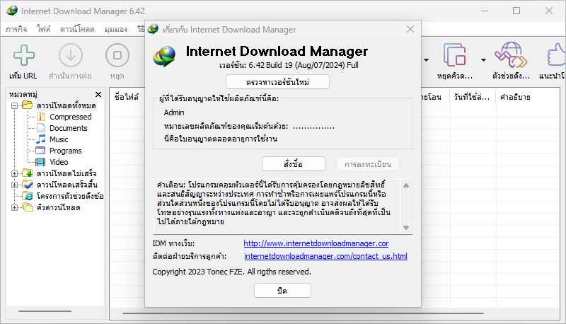Click the Grabber tool globe icon
Image resolution: width=566 pixels, height=324 pixels.
coord(511,55)
